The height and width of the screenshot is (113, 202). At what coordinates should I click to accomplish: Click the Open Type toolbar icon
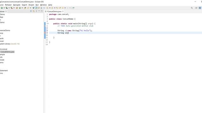(25, 8)
